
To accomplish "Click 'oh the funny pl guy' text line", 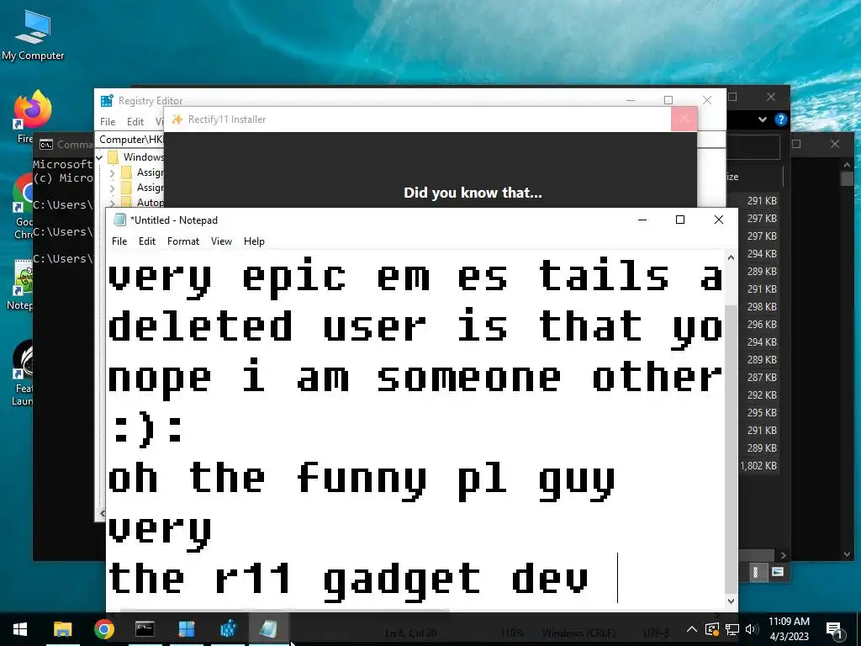I will coord(362,481).
